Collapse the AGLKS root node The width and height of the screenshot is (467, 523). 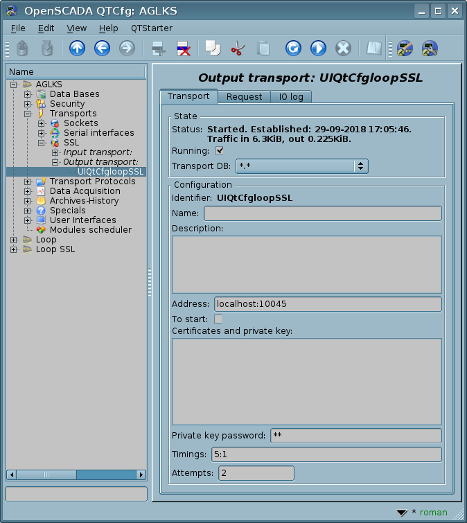pyautogui.click(x=13, y=85)
